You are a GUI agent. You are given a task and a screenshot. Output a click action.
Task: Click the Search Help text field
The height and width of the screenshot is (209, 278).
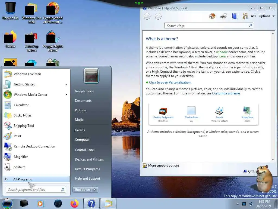pyautogui.click(x=207, y=26)
